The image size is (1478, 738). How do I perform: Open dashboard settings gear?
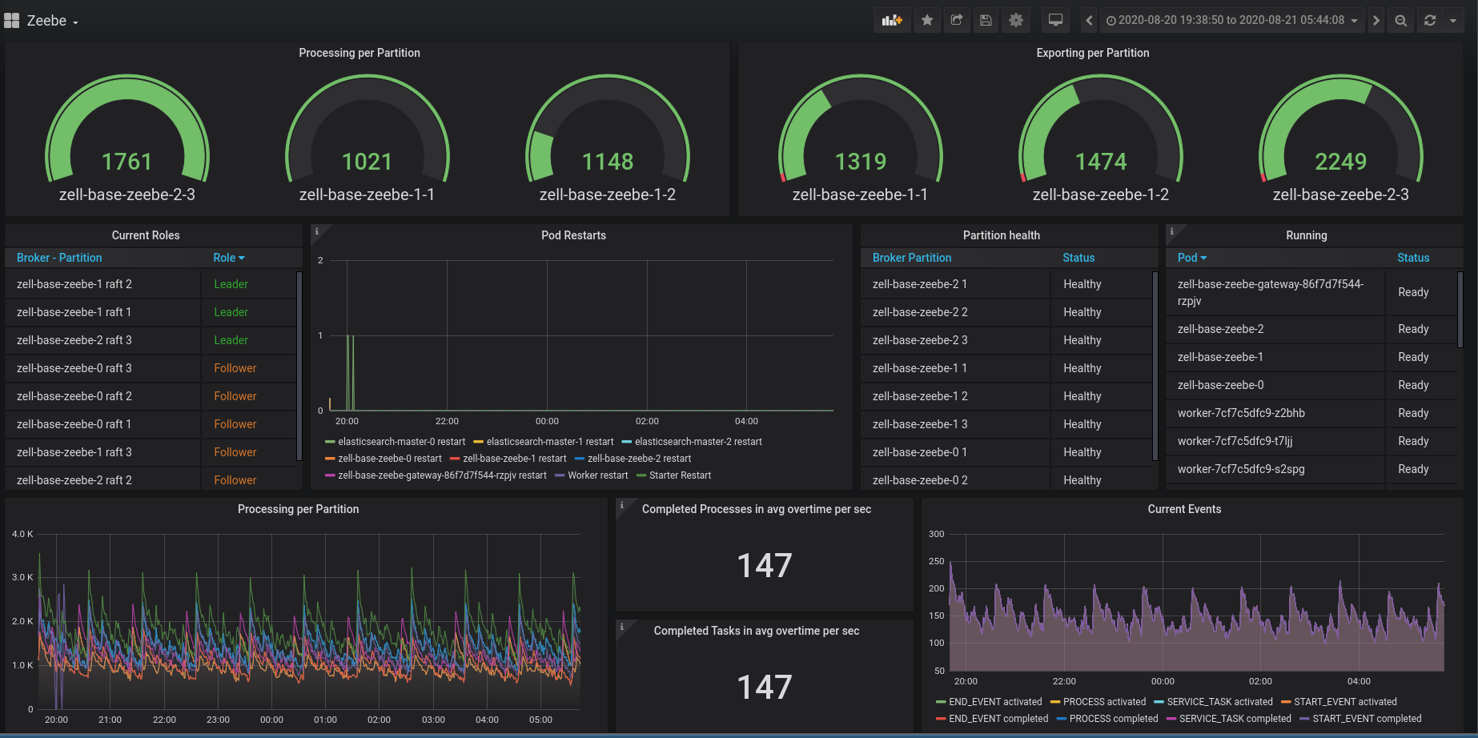(1016, 21)
